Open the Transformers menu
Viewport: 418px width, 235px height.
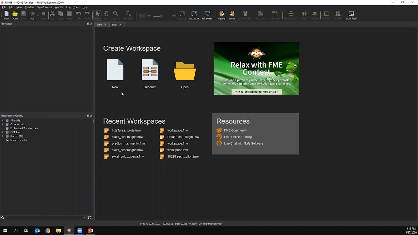click(x=44, y=7)
